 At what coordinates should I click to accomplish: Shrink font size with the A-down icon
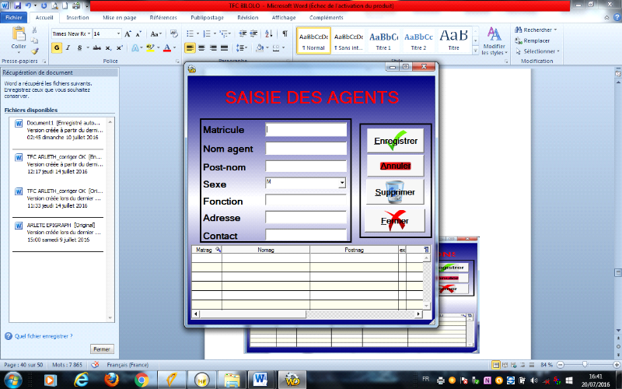[138, 33]
